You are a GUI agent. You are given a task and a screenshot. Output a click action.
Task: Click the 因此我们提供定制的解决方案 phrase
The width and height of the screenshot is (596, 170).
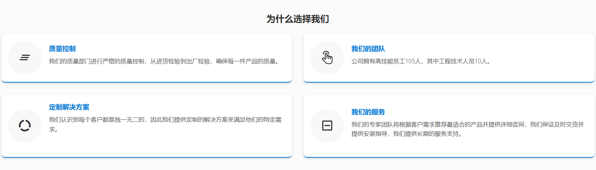pos(189,120)
